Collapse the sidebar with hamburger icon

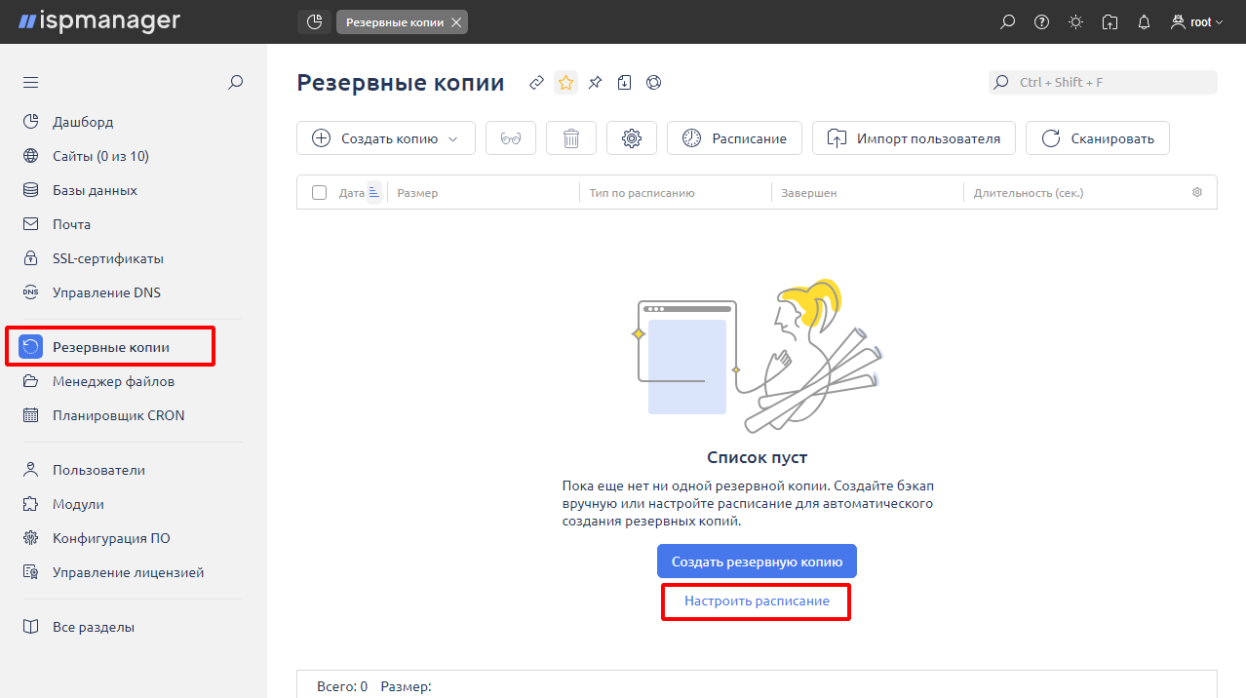click(x=30, y=83)
